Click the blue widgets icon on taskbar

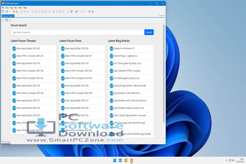pyautogui.click(x=120, y=160)
